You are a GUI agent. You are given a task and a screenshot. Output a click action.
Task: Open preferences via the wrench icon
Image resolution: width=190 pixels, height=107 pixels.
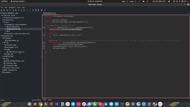pos(45,10)
